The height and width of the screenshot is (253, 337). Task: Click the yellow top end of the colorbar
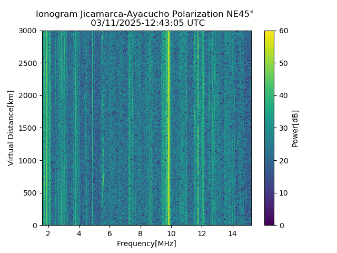269,32
